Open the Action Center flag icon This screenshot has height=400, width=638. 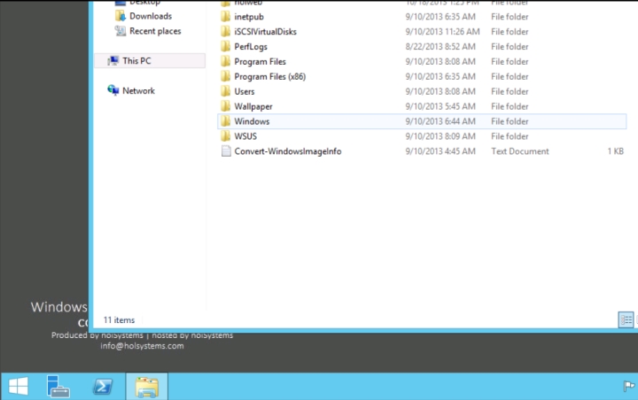628,387
